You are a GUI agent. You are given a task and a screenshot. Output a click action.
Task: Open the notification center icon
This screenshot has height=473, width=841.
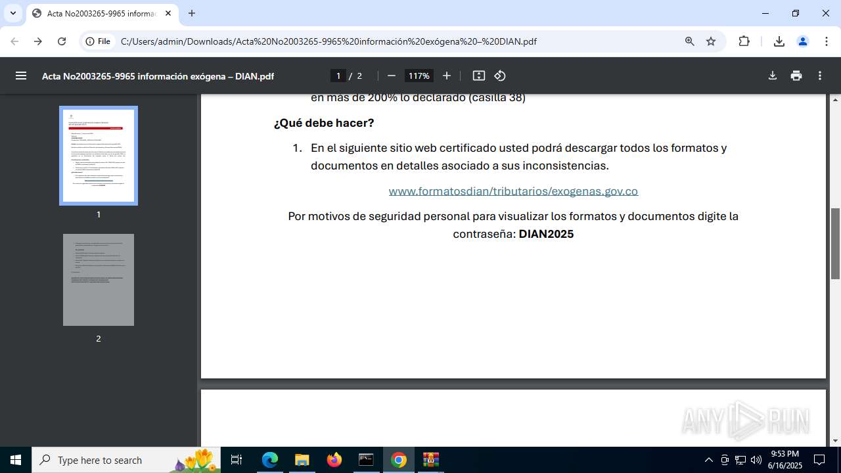point(819,460)
